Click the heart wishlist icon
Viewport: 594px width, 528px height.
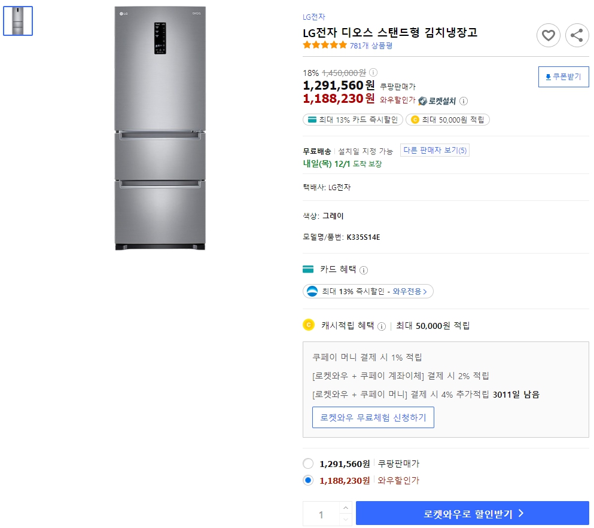click(548, 35)
